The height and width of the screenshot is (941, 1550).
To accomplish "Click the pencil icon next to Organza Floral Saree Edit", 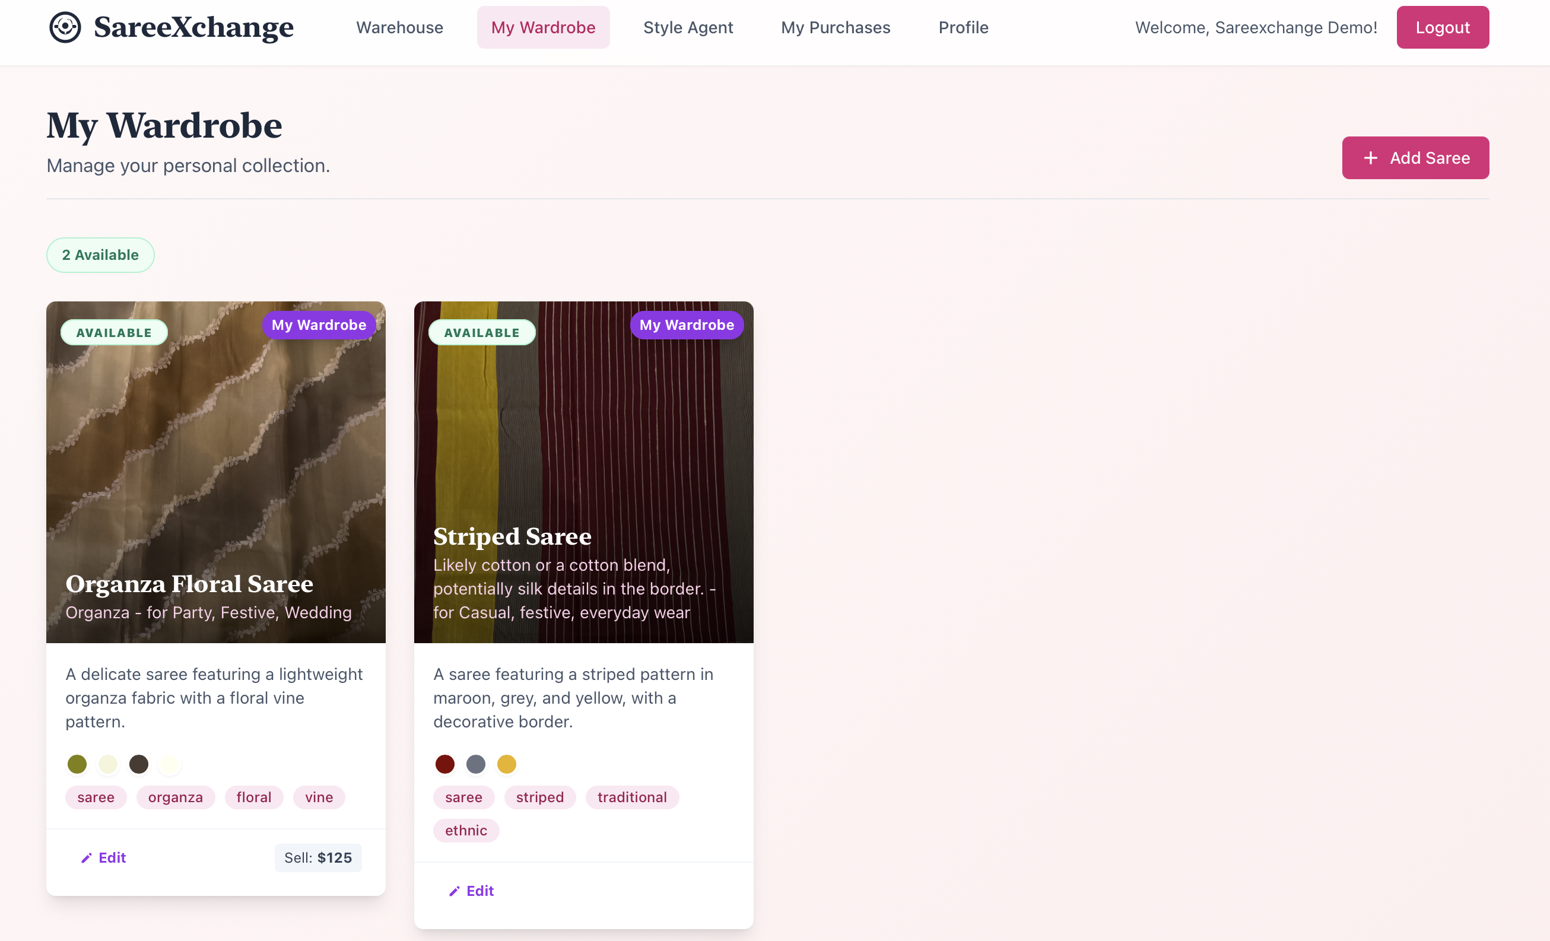I will click(x=86, y=857).
